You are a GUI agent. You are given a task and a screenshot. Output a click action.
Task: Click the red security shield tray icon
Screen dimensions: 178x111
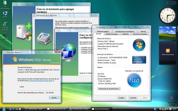tap(160, 109)
